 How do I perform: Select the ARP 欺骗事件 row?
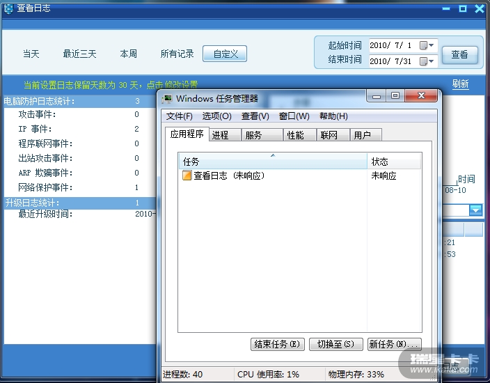(x=80, y=173)
